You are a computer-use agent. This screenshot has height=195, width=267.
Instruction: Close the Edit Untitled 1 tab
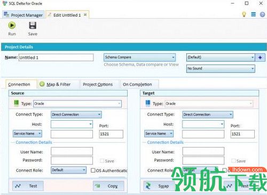point(85,14)
